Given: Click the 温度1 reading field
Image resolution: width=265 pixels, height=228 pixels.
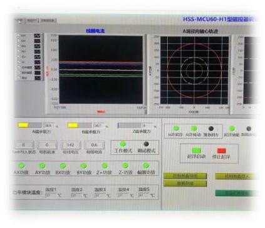Looking at the screenshot, I should tap(51, 196).
